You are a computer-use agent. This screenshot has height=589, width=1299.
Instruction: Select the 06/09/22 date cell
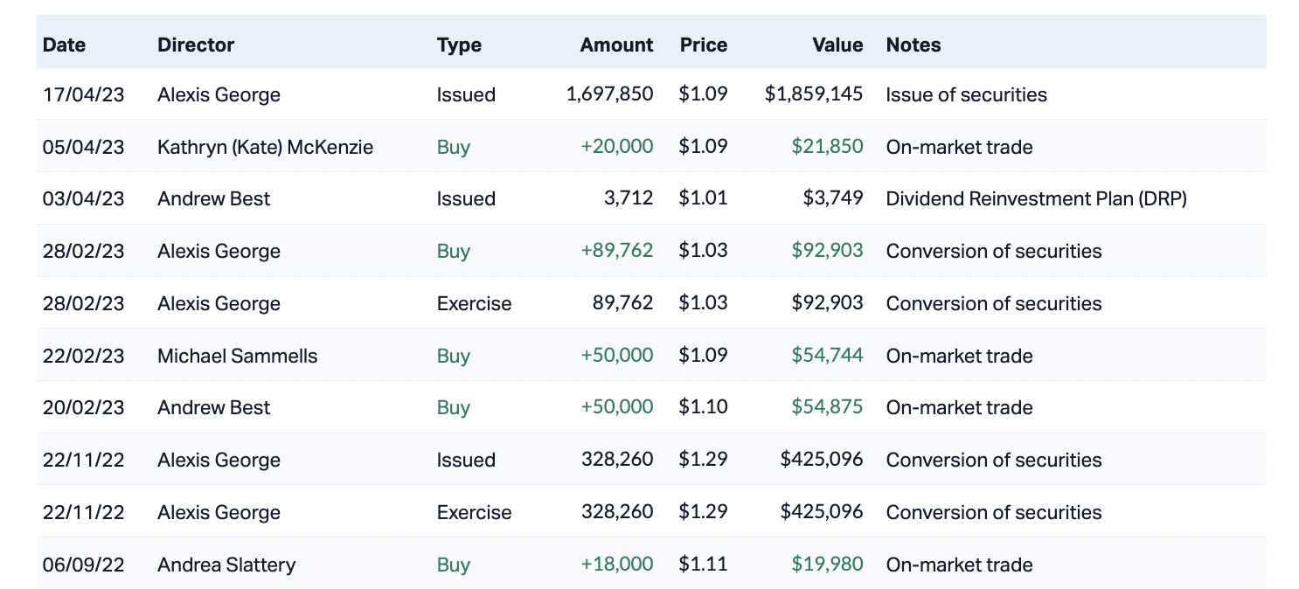[x=83, y=565]
